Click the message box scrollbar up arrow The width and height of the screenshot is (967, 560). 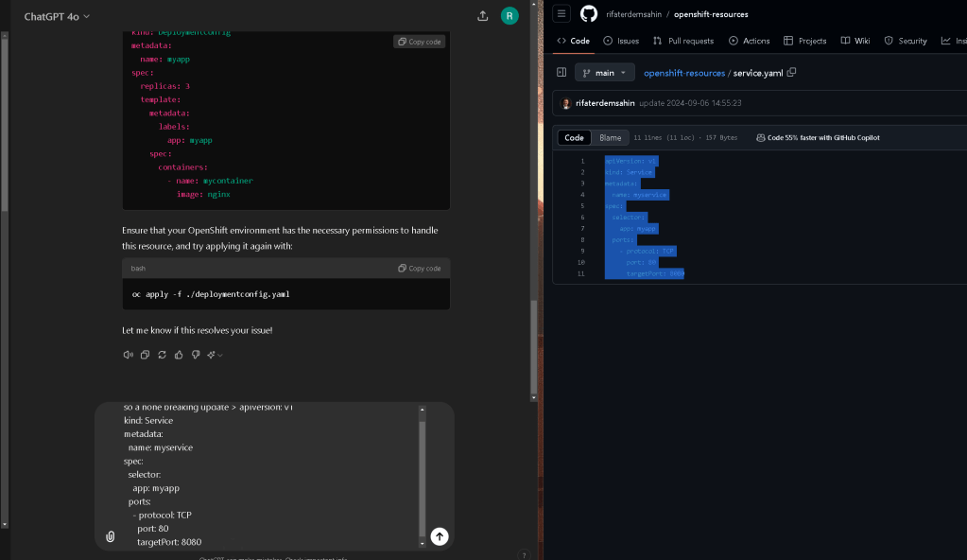422,410
